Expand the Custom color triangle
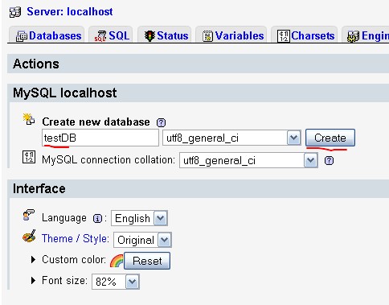The width and height of the screenshot is (389, 305). 33,259
